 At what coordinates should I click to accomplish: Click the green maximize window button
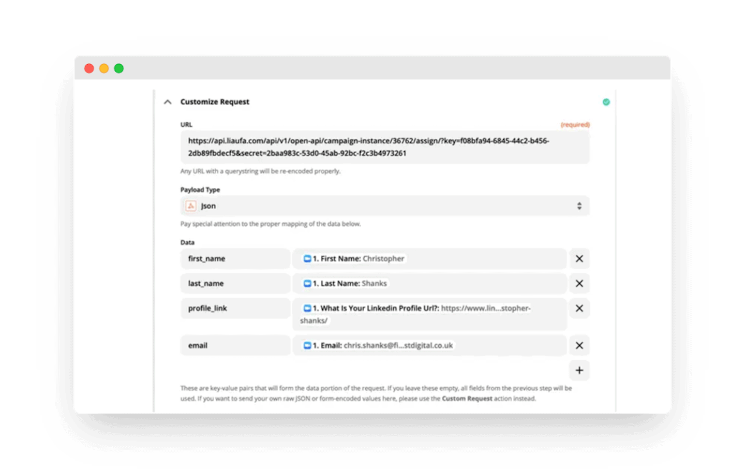point(119,68)
